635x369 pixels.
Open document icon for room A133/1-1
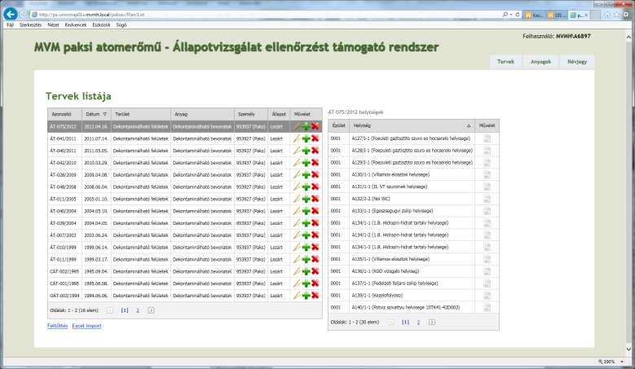coord(487,211)
